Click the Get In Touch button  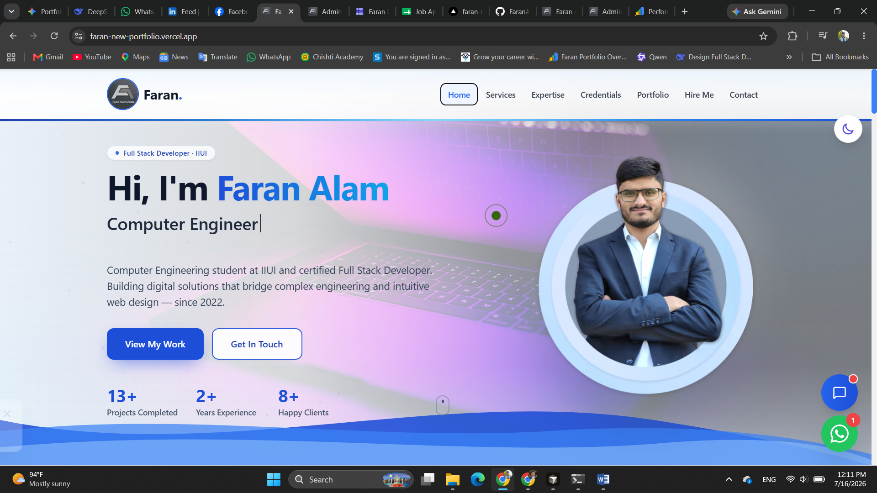(257, 344)
